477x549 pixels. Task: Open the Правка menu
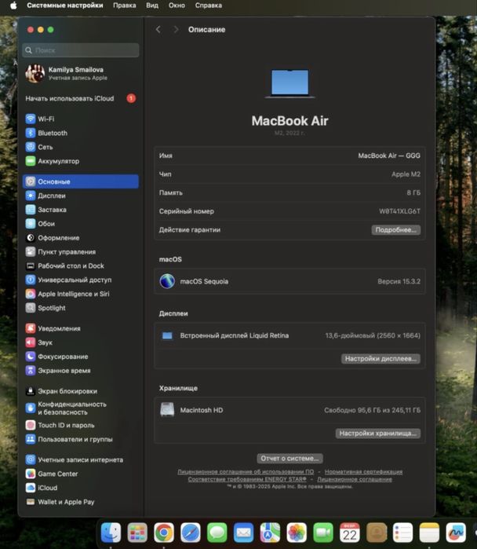coord(125,5)
